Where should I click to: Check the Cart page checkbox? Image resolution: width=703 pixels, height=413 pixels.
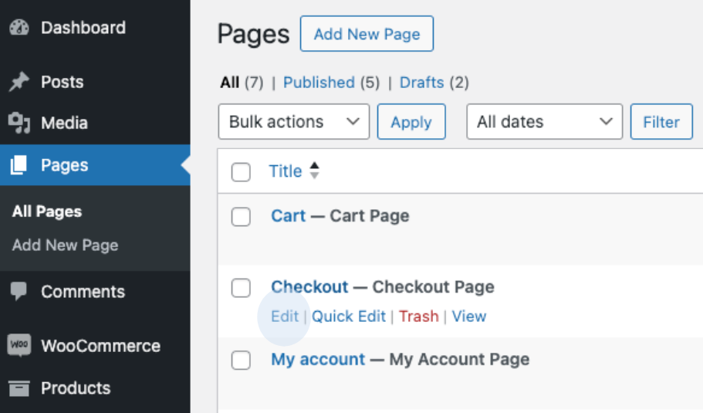[242, 217]
